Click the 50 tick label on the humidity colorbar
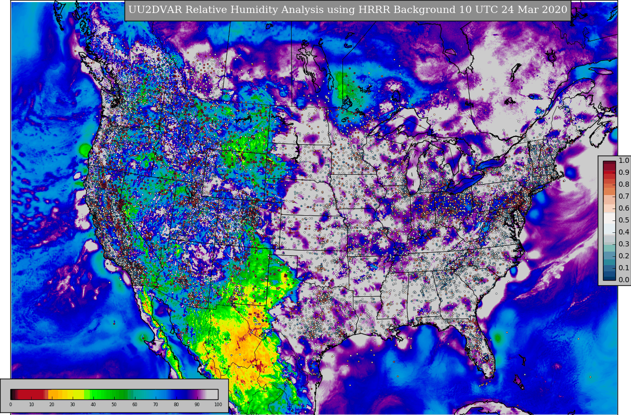631x415 pixels. pos(114,405)
